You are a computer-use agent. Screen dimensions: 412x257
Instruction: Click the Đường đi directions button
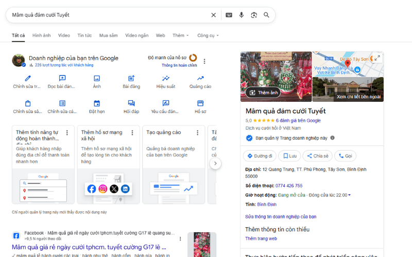pos(259,156)
